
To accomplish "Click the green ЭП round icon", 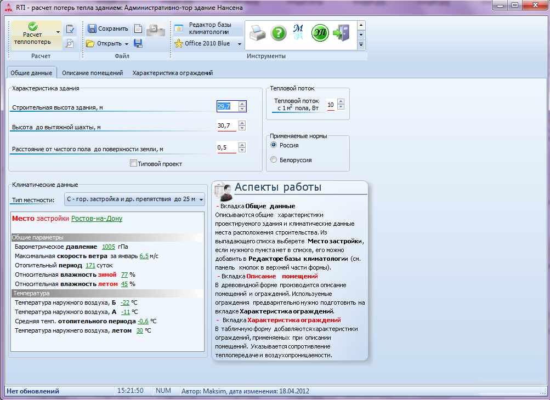I will pyautogui.click(x=320, y=33).
